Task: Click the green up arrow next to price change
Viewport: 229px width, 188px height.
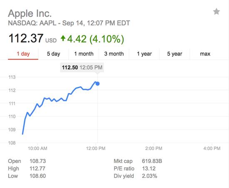Action: point(63,38)
